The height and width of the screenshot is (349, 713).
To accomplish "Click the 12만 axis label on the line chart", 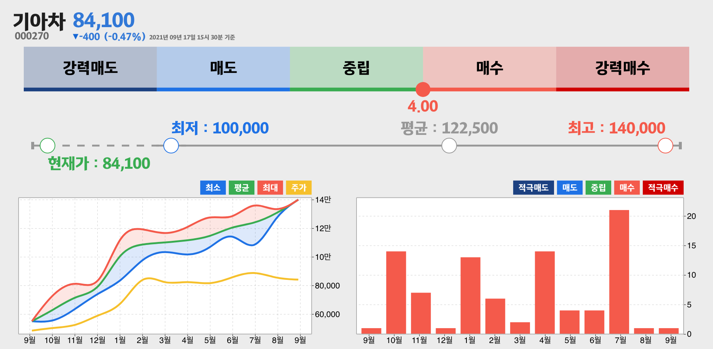I will point(323,228).
